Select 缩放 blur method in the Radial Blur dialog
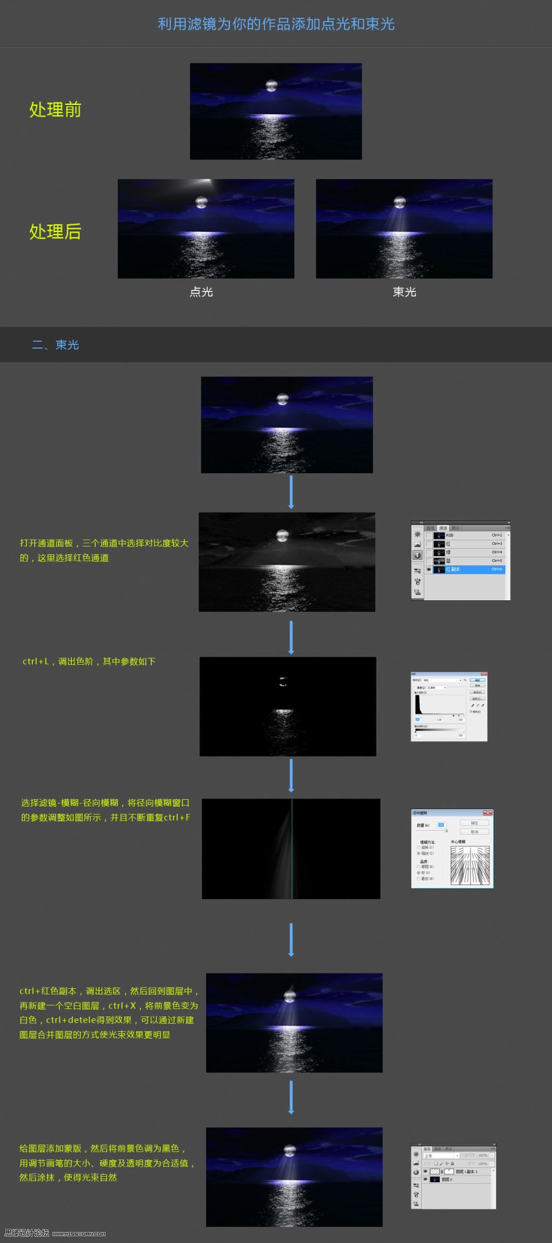This screenshot has width=552, height=1243. pyautogui.click(x=418, y=853)
